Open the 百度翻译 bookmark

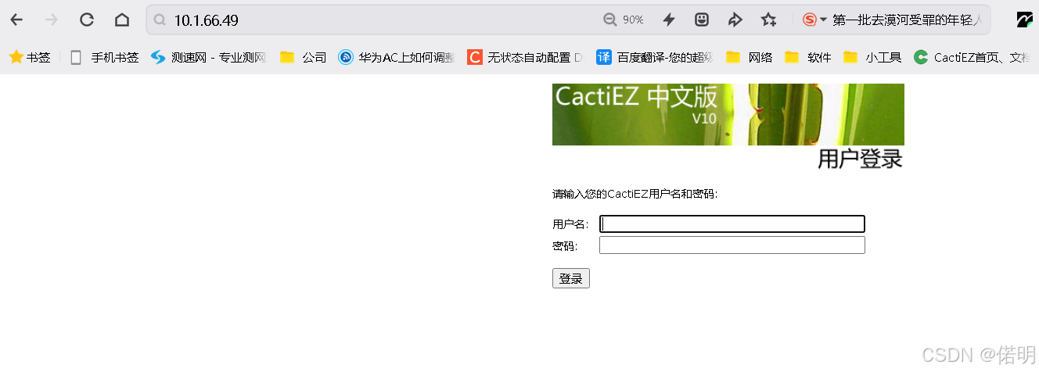pyautogui.click(x=655, y=57)
